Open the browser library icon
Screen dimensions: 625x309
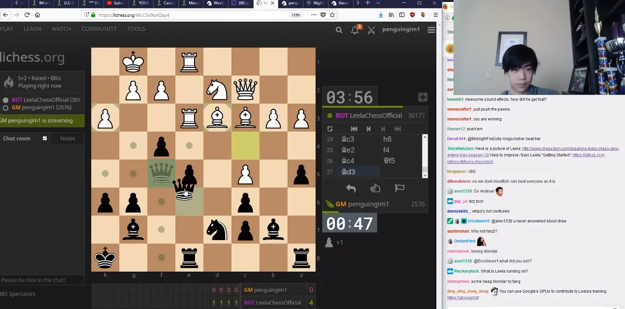(x=392, y=15)
